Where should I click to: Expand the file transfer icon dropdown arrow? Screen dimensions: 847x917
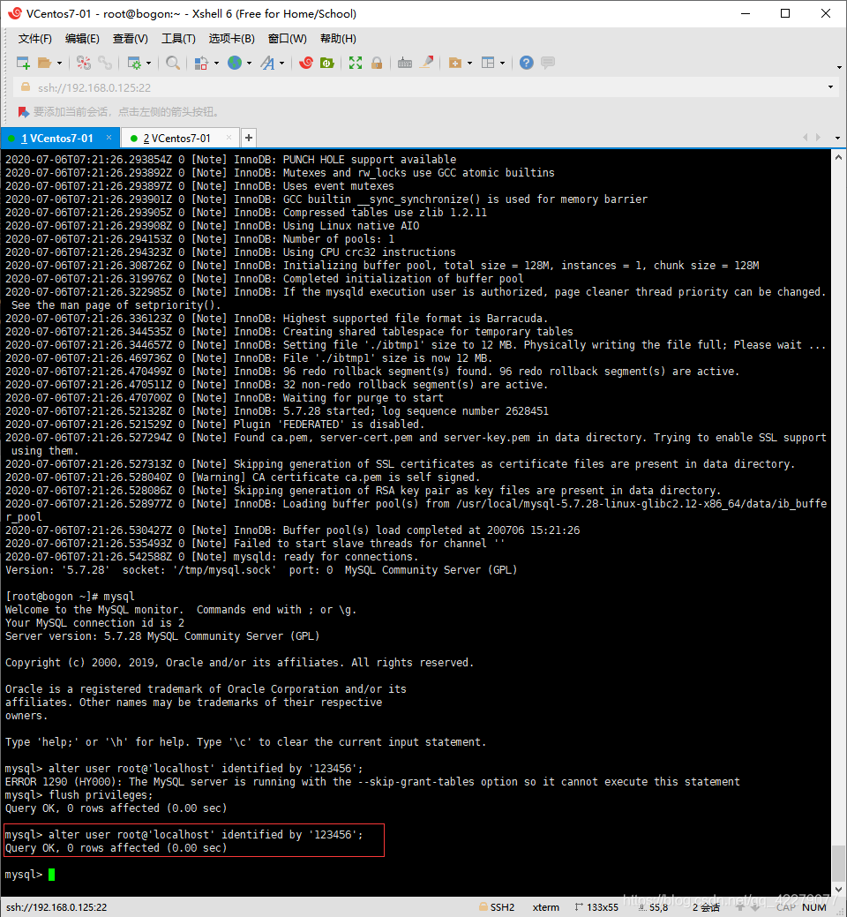tap(216, 64)
